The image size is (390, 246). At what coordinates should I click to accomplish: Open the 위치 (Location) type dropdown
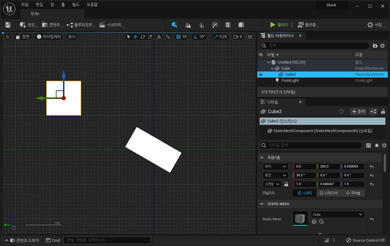pyautogui.click(x=275, y=167)
